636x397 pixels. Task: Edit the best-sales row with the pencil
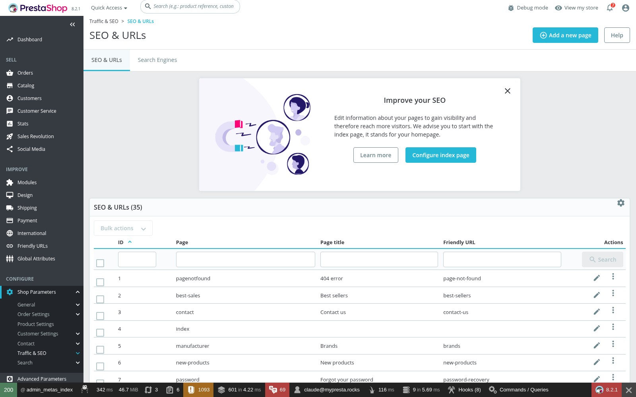(x=597, y=295)
